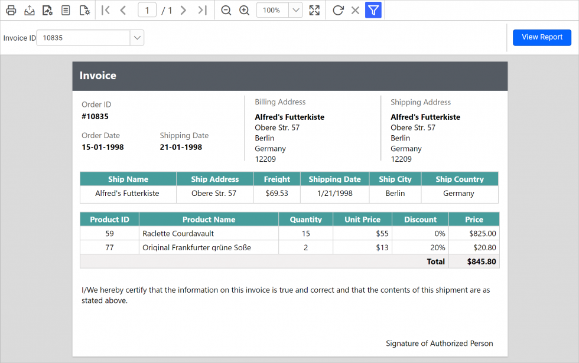This screenshot has width=579, height=363.
Task: Click the Unit Price column header
Action: [363, 219]
